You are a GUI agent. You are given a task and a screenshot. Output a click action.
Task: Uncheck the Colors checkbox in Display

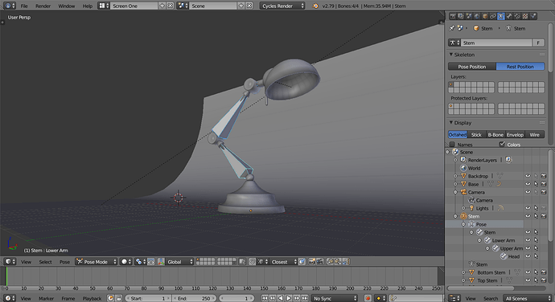coord(502,144)
